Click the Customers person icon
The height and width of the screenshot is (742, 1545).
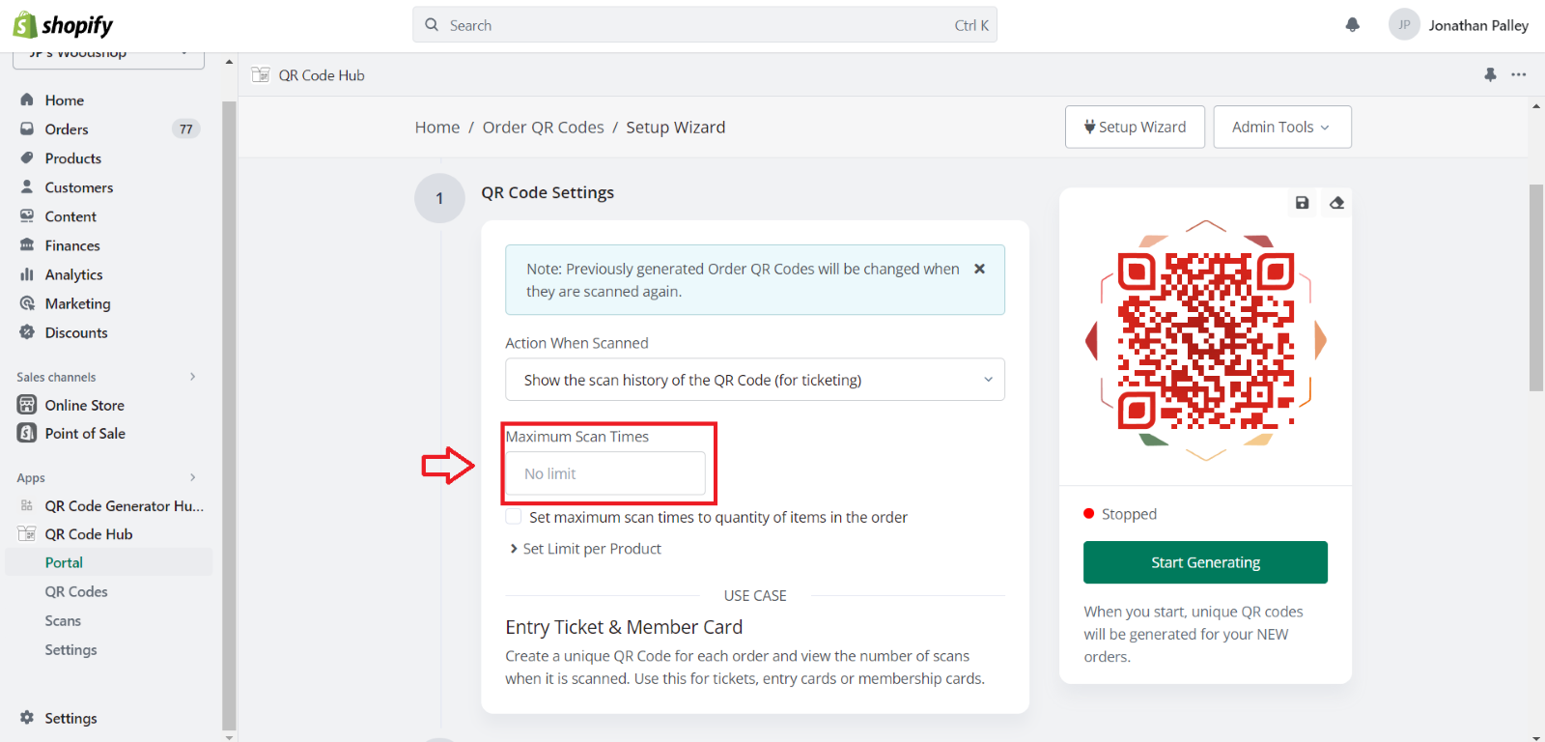click(27, 186)
